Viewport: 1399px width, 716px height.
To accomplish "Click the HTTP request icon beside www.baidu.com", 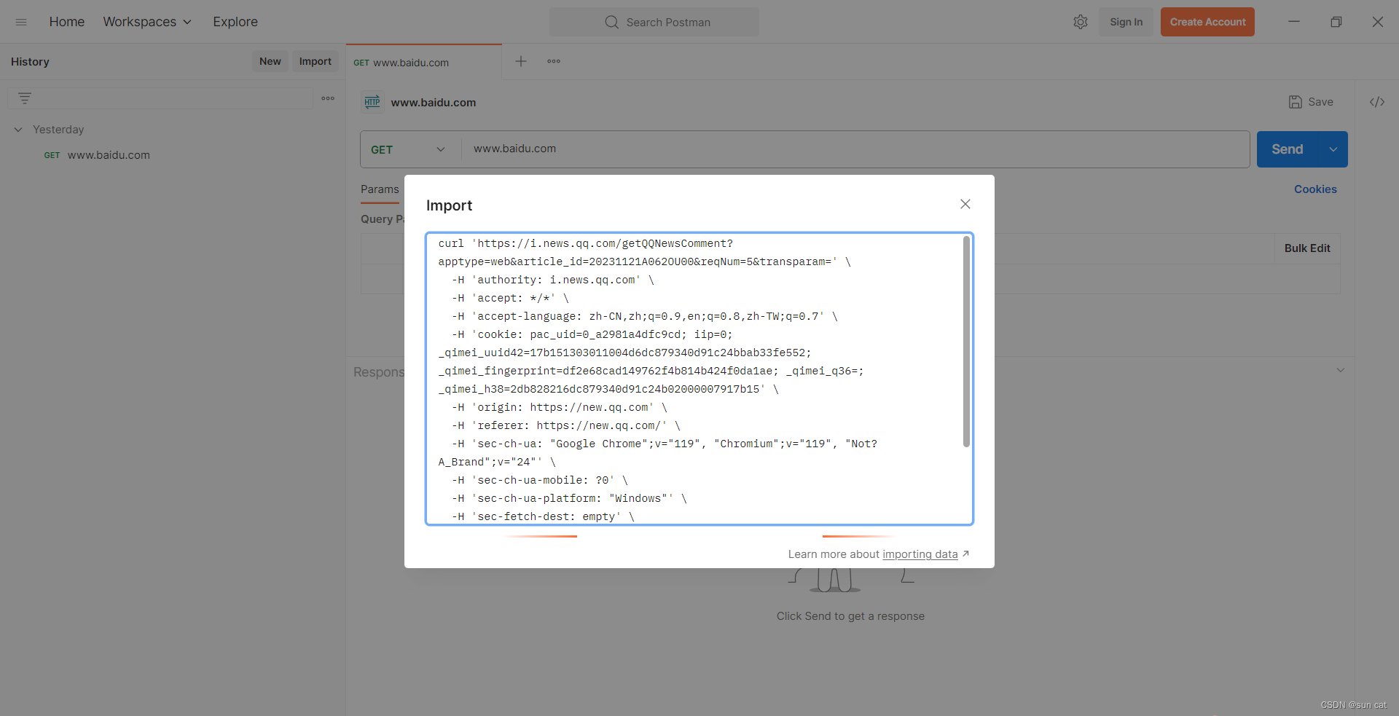I will (372, 102).
